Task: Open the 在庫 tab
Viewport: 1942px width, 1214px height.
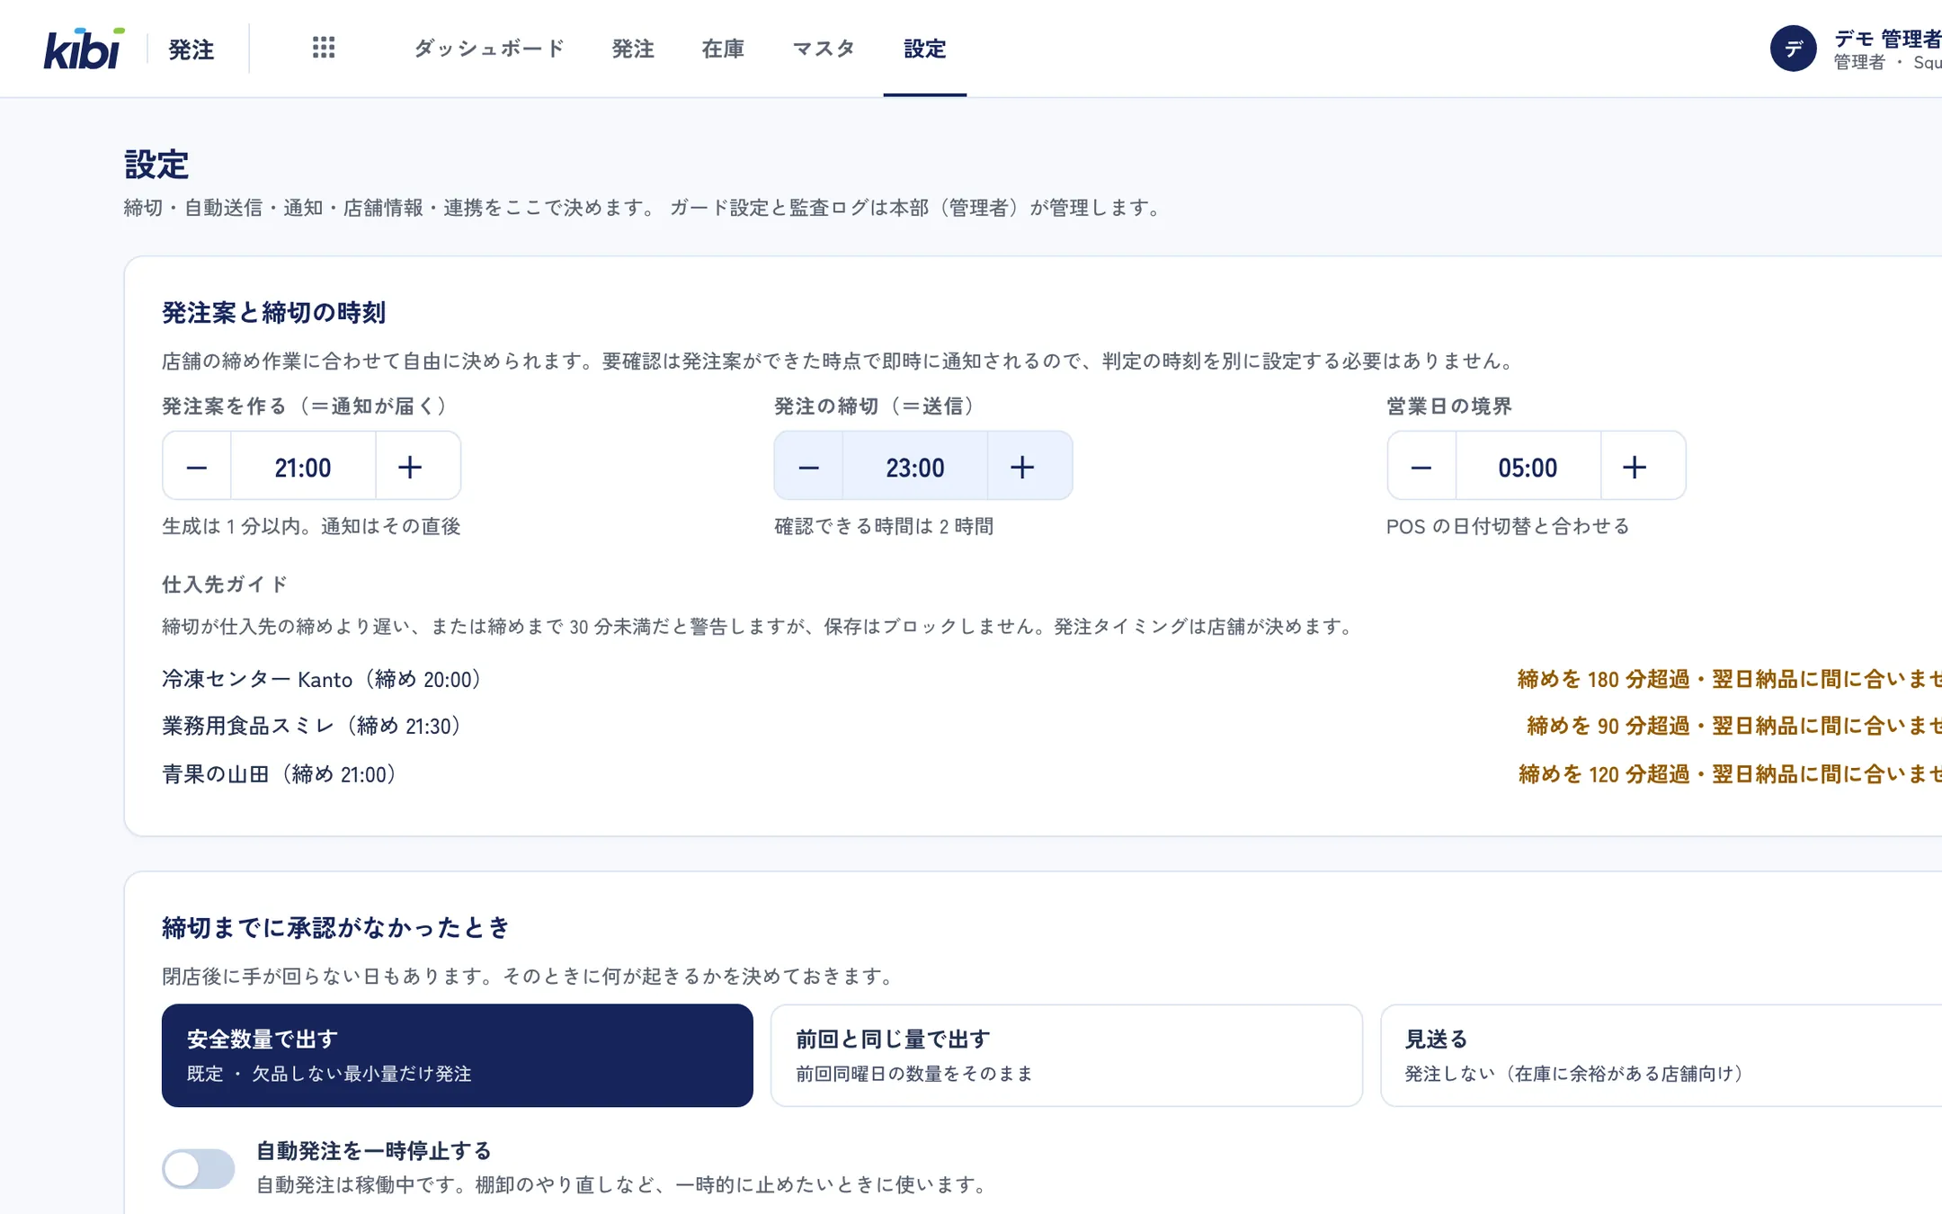Action: pyautogui.click(x=723, y=49)
